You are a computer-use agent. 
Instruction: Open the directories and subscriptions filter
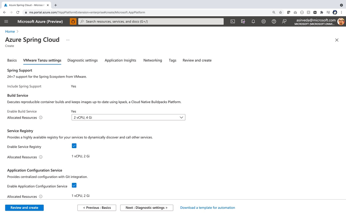[243, 22]
